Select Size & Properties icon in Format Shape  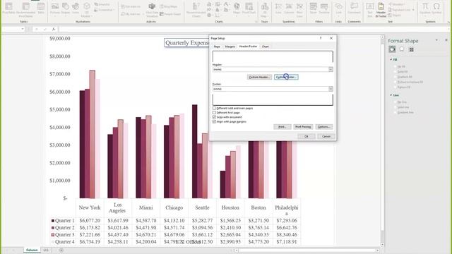point(411,49)
